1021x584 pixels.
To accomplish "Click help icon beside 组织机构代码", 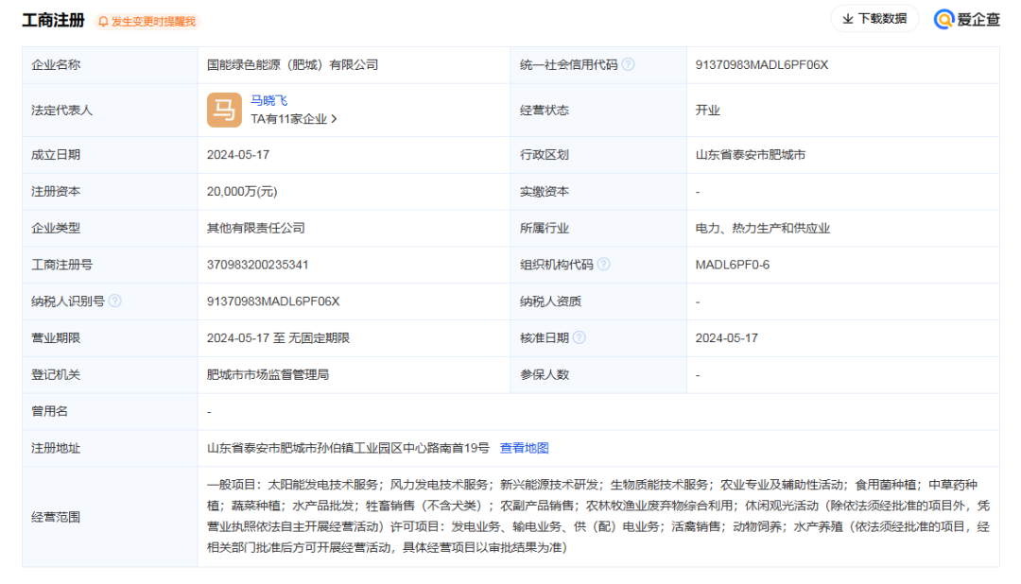I will click(x=603, y=265).
